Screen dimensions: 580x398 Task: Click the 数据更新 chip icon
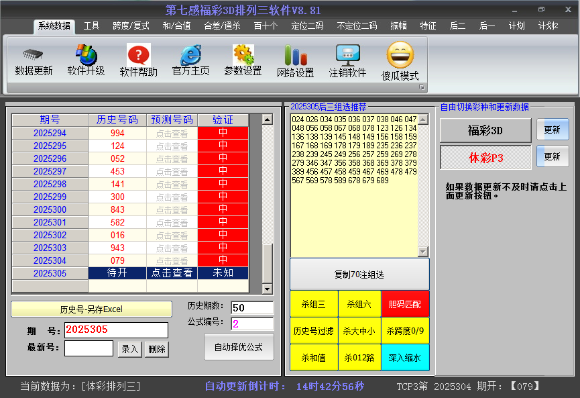coord(34,54)
